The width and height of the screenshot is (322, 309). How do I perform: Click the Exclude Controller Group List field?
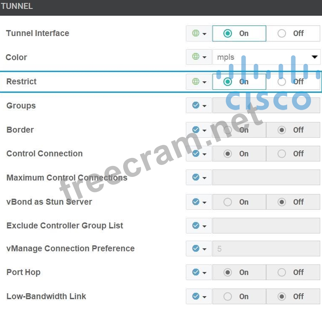click(266, 226)
